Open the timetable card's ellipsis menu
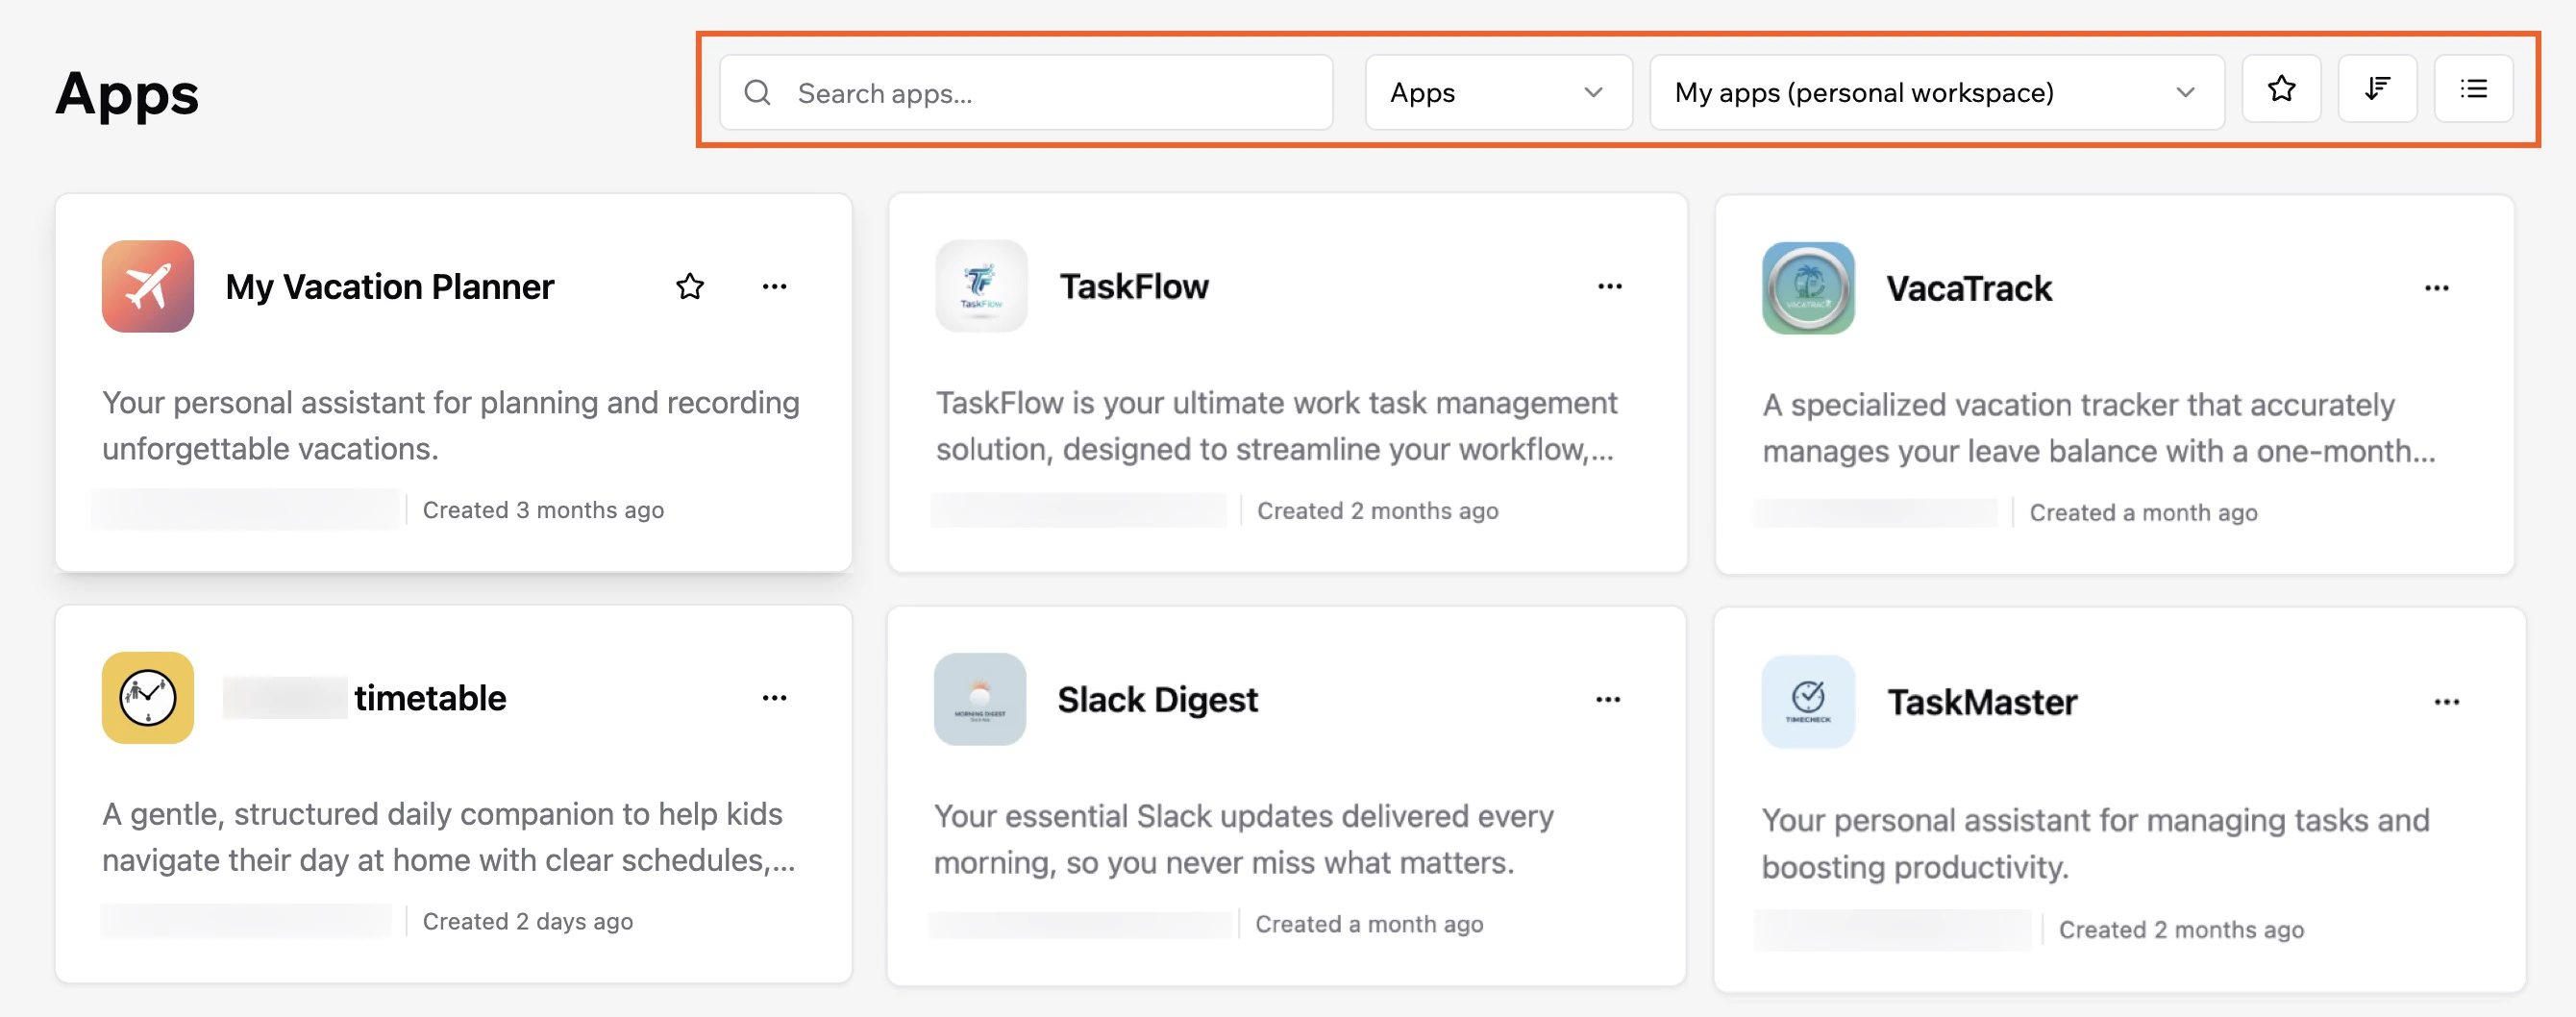Image resolution: width=2576 pixels, height=1017 pixels. tap(775, 698)
